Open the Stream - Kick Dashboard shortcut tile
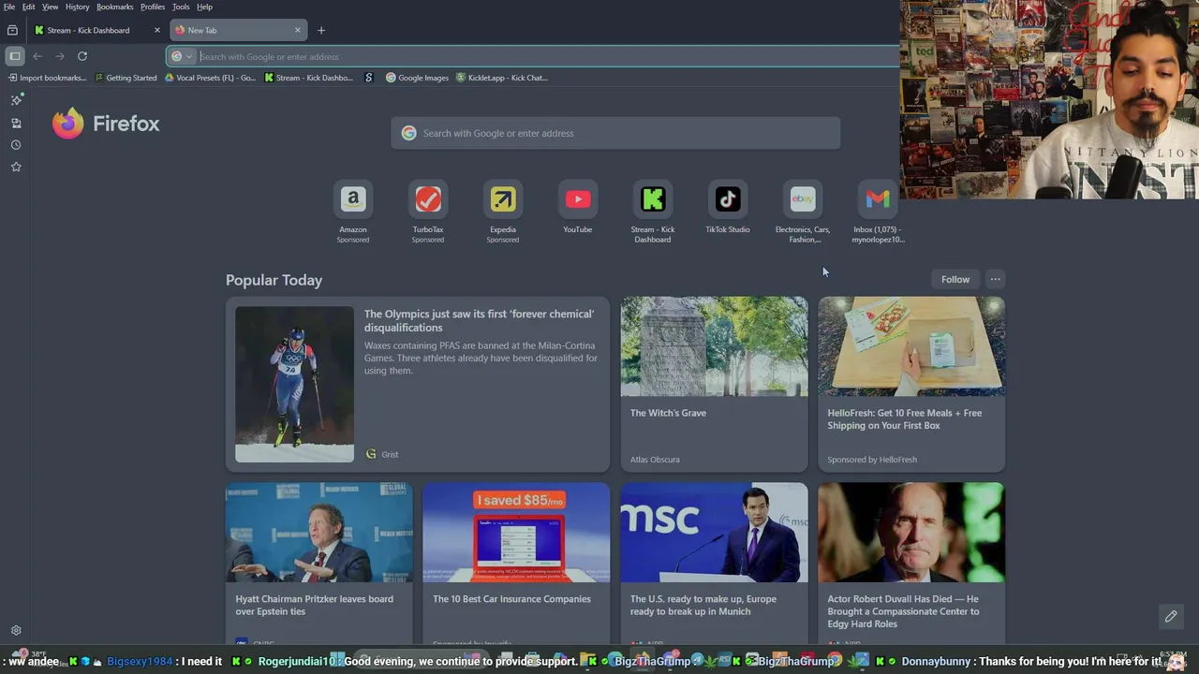The height and width of the screenshot is (674, 1199). click(x=653, y=212)
